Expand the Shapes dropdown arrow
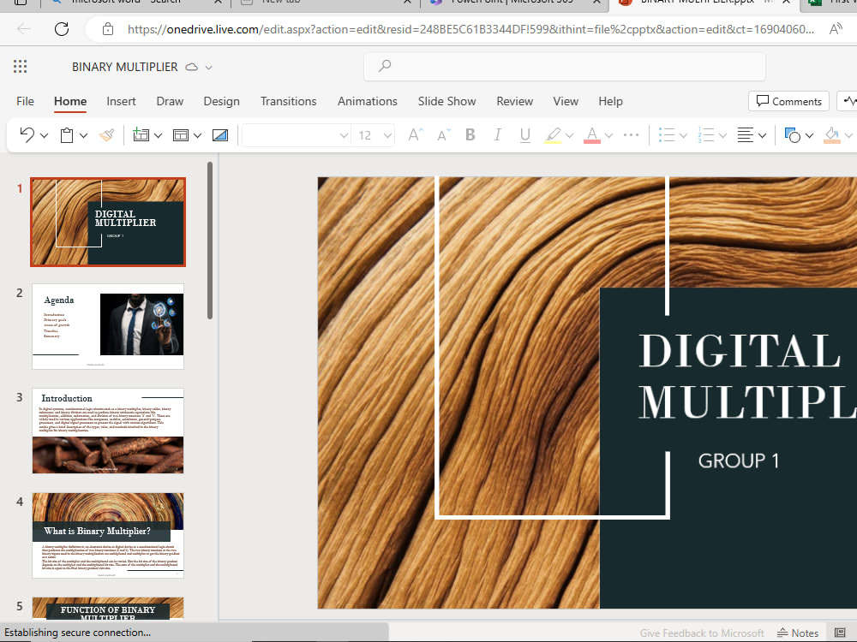Viewport: 857px width, 642px height. pyautogui.click(x=810, y=135)
